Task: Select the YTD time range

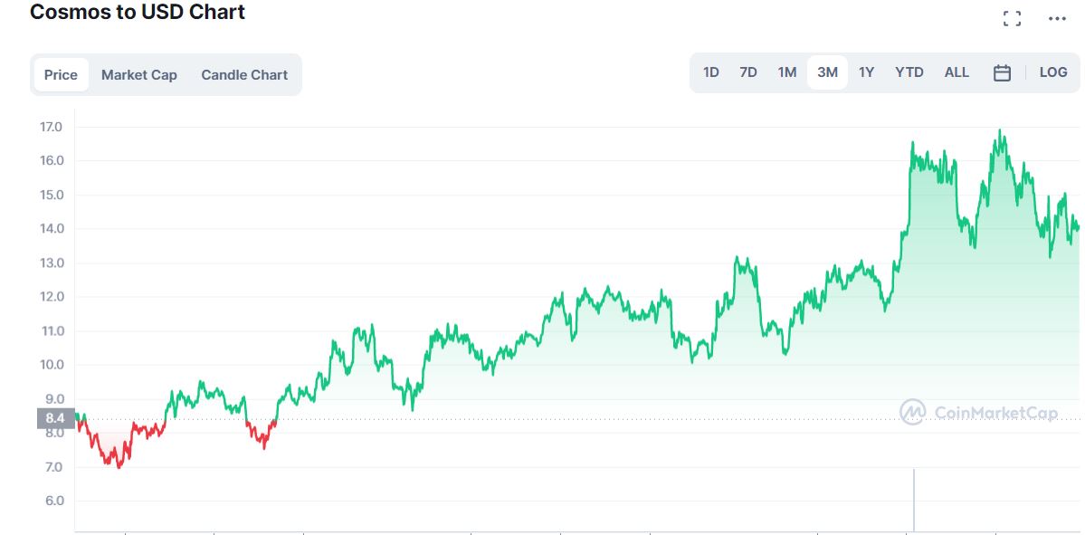Action: (909, 72)
